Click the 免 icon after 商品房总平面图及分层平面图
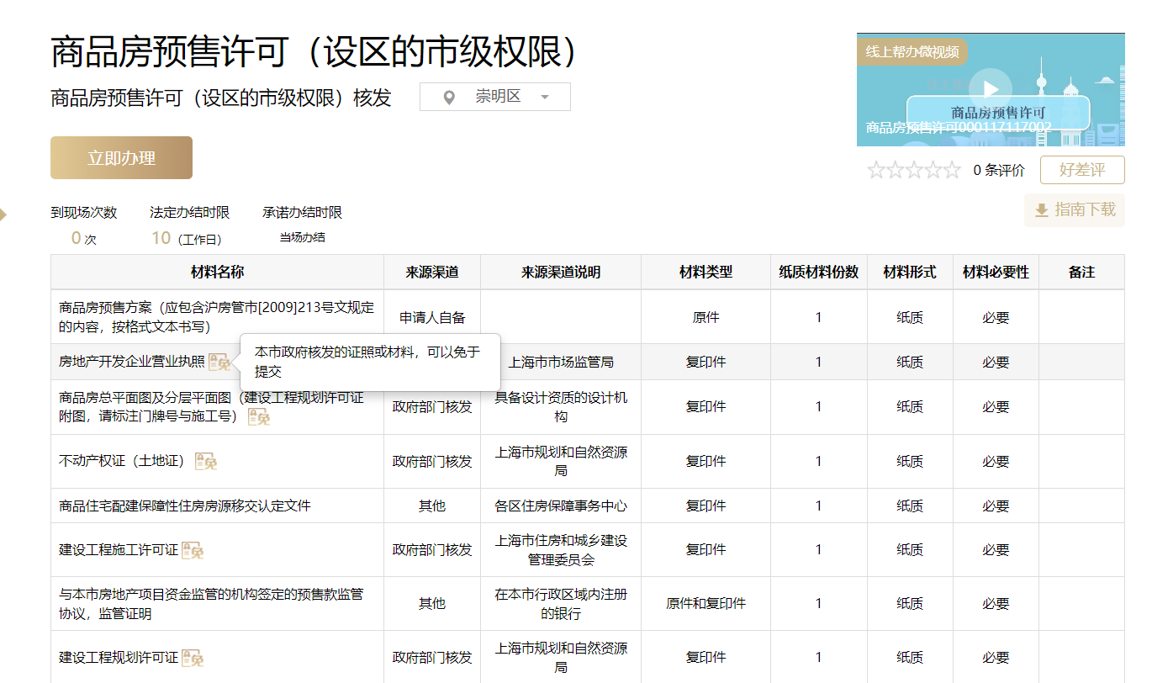 259,416
